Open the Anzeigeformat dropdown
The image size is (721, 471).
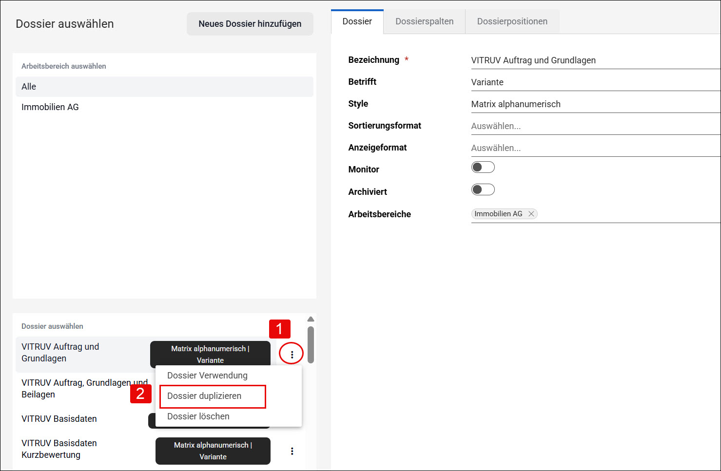(x=595, y=148)
